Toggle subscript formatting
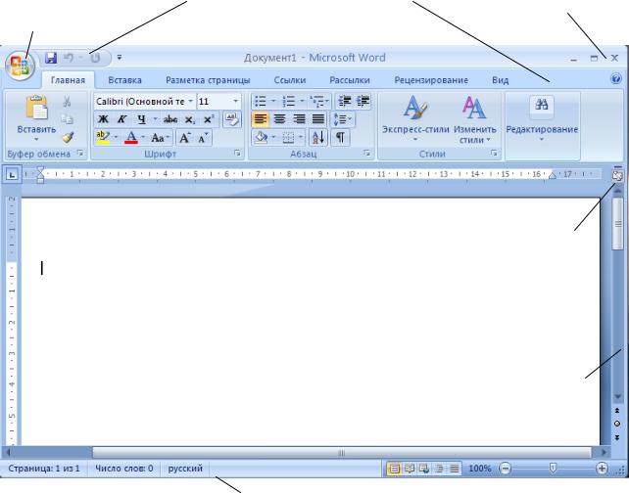 tap(190, 119)
